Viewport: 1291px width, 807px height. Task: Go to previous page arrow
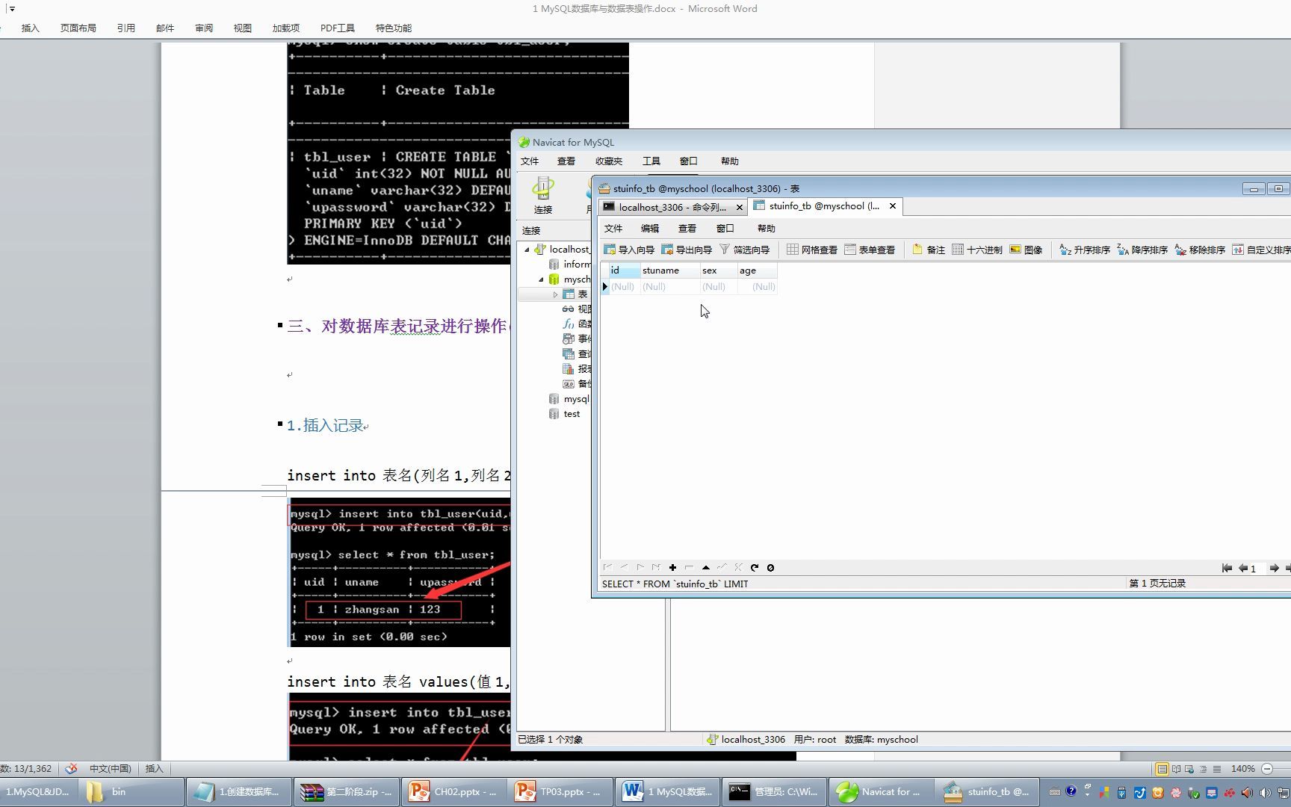[1243, 568]
